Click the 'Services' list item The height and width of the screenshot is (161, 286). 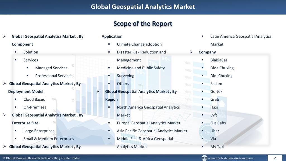pos(31,60)
